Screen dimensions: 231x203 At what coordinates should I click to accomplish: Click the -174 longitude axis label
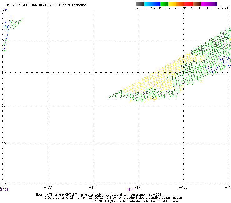coord(93,187)
